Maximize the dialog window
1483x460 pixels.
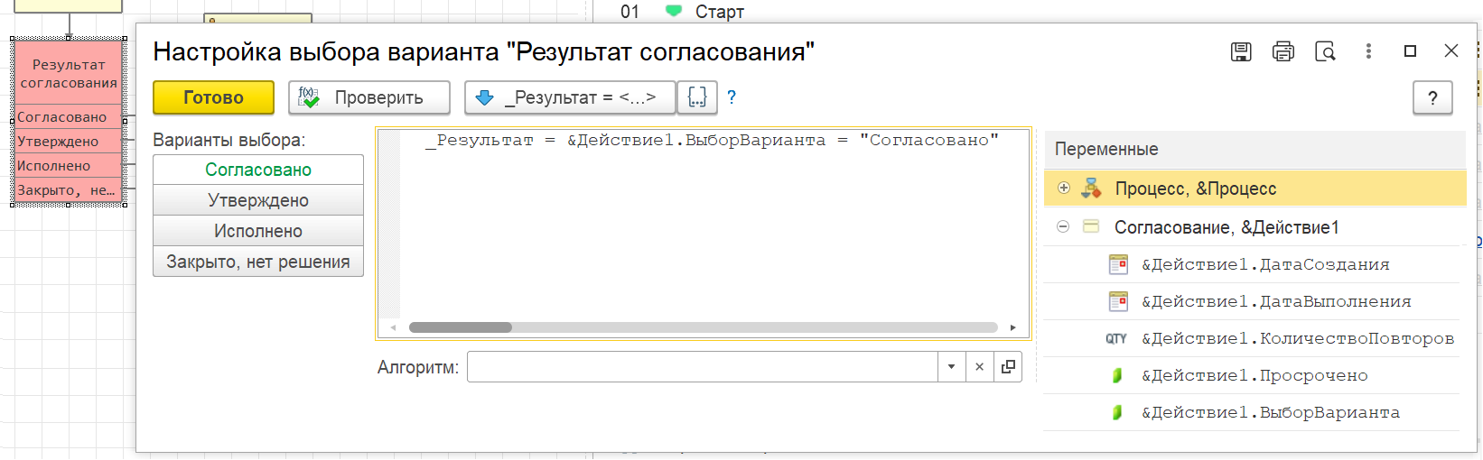1410,51
